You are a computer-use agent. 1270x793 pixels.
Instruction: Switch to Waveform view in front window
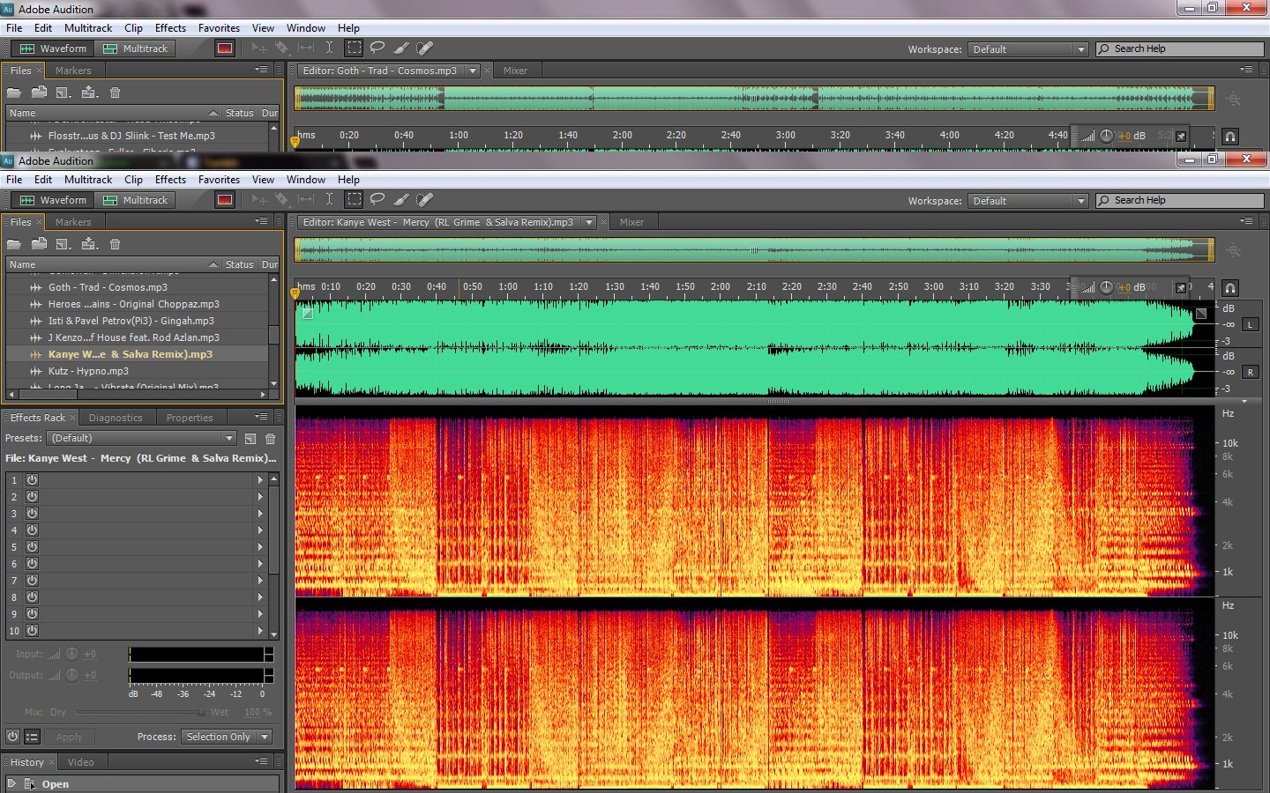click(x=53, y=200)
